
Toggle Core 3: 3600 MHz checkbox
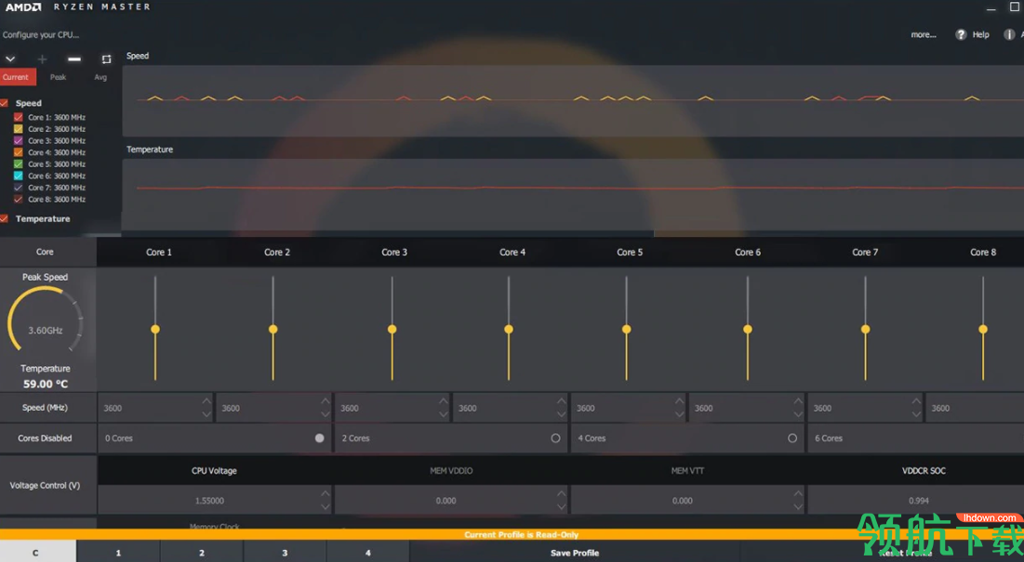pyautogui.click(x=19, y=141)
